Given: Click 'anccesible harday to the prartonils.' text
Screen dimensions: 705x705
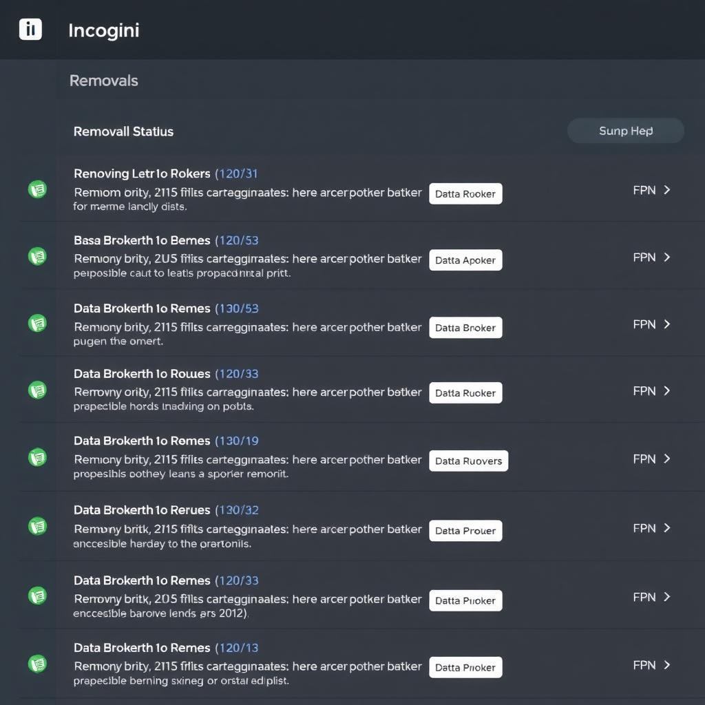Looking at the screenshot, I should [162, 544].
